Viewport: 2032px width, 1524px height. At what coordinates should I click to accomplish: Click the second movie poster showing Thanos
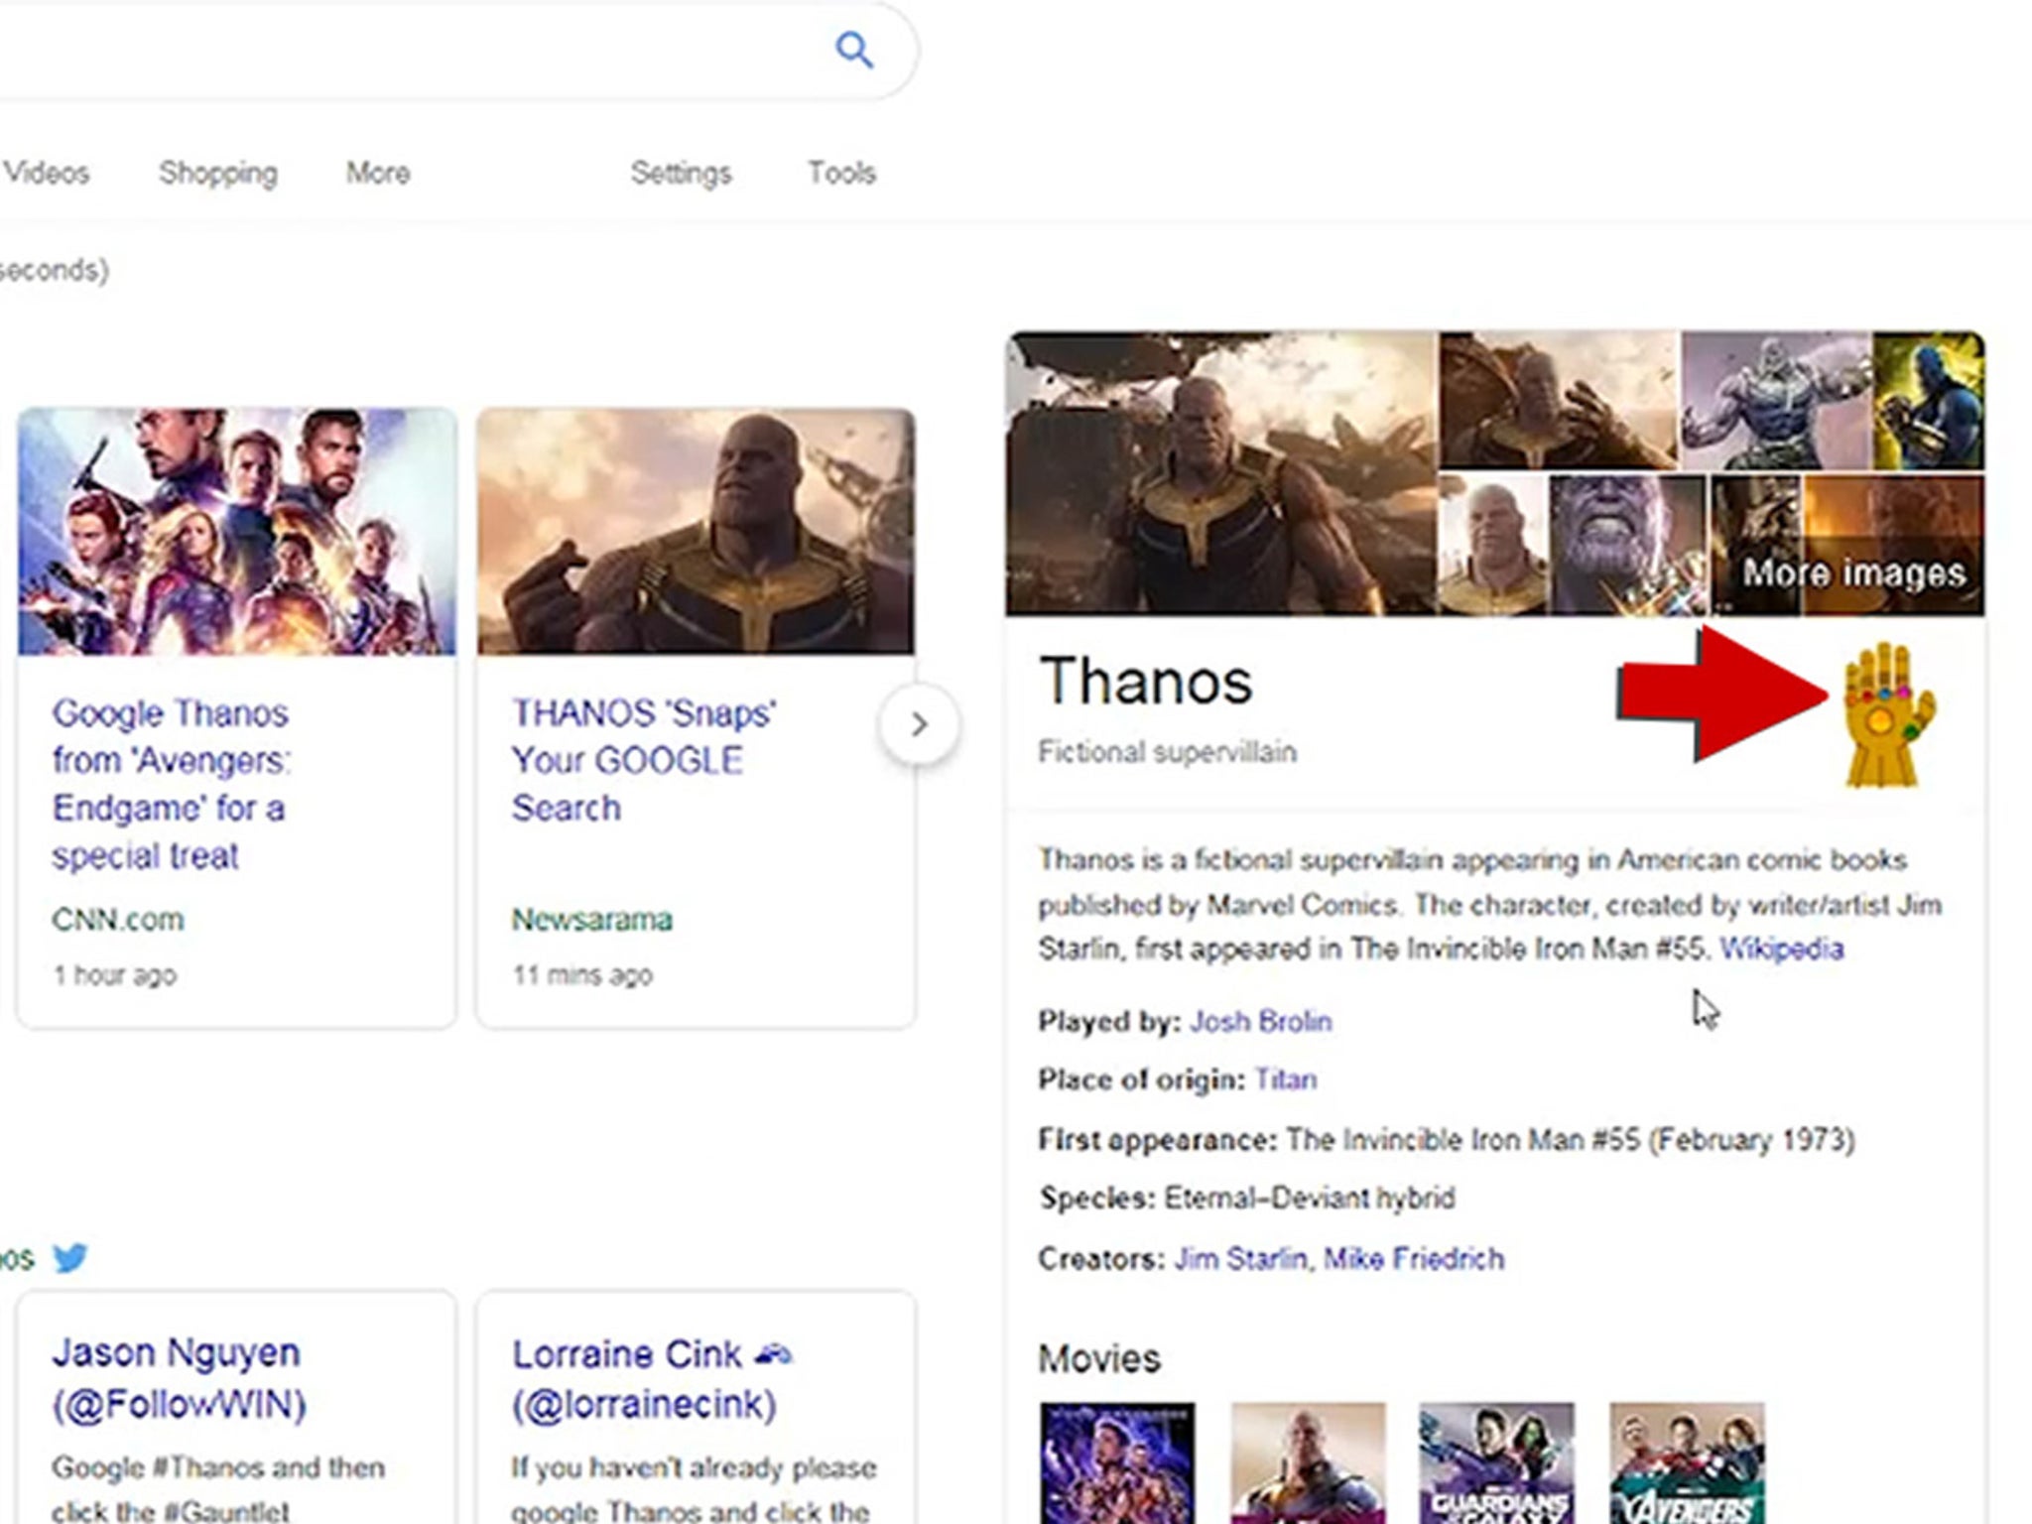click(1308, 1462)
